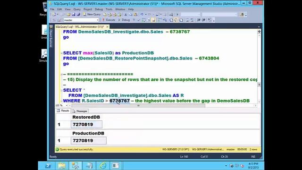The height and width of the screenshot is (170, 302).
Task: Click the New Query button
Action: click(x=92, y=15)
